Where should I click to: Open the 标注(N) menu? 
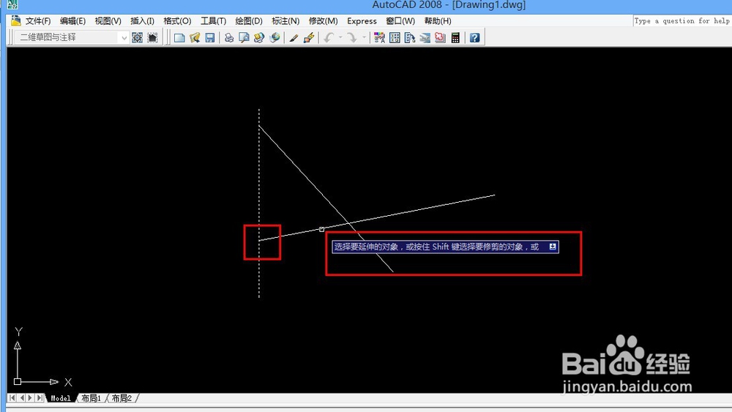point(285,21)
